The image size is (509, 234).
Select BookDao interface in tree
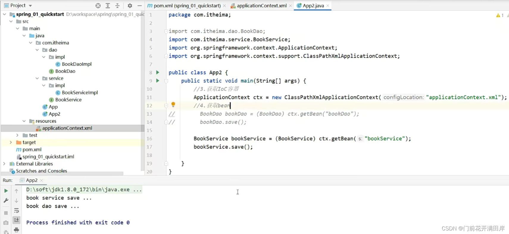(65, 71)
